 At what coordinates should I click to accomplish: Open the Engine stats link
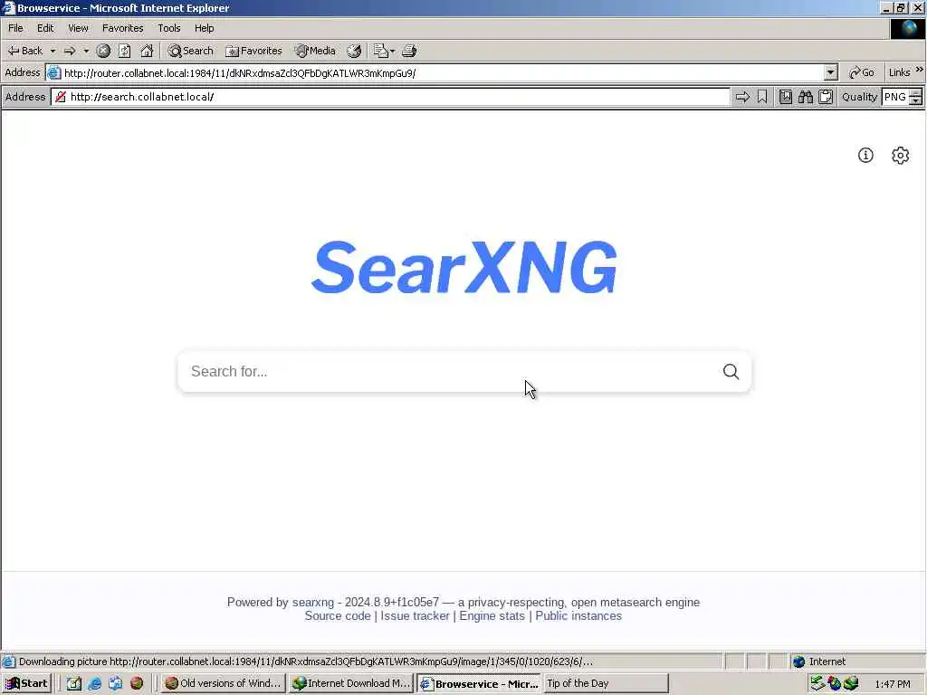click(492, 615)
